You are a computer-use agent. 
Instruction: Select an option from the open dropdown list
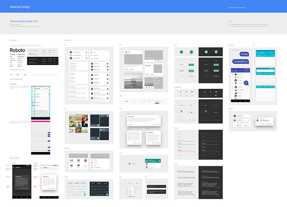(130, 191)
